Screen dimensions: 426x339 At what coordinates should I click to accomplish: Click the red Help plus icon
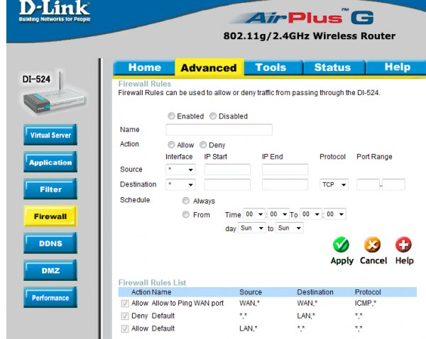click(404, 245)
